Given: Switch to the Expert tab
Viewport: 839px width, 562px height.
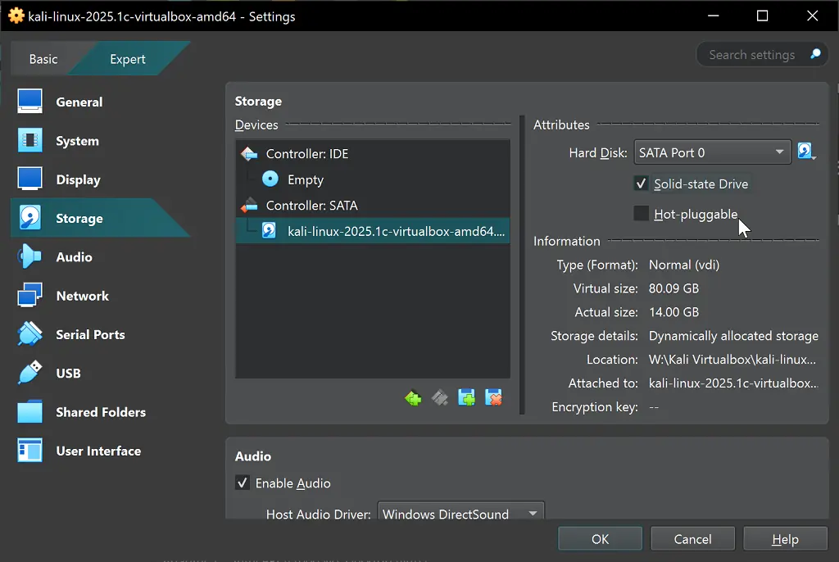Looking at the screenshot, I should coord(127,59).
